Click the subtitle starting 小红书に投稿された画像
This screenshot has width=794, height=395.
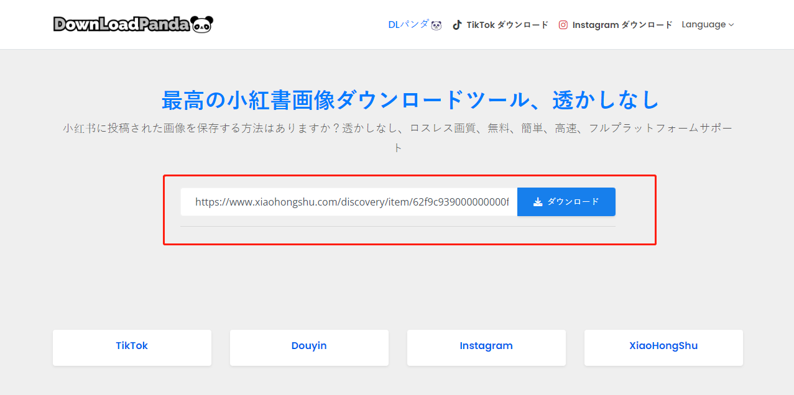pos(397,138)
